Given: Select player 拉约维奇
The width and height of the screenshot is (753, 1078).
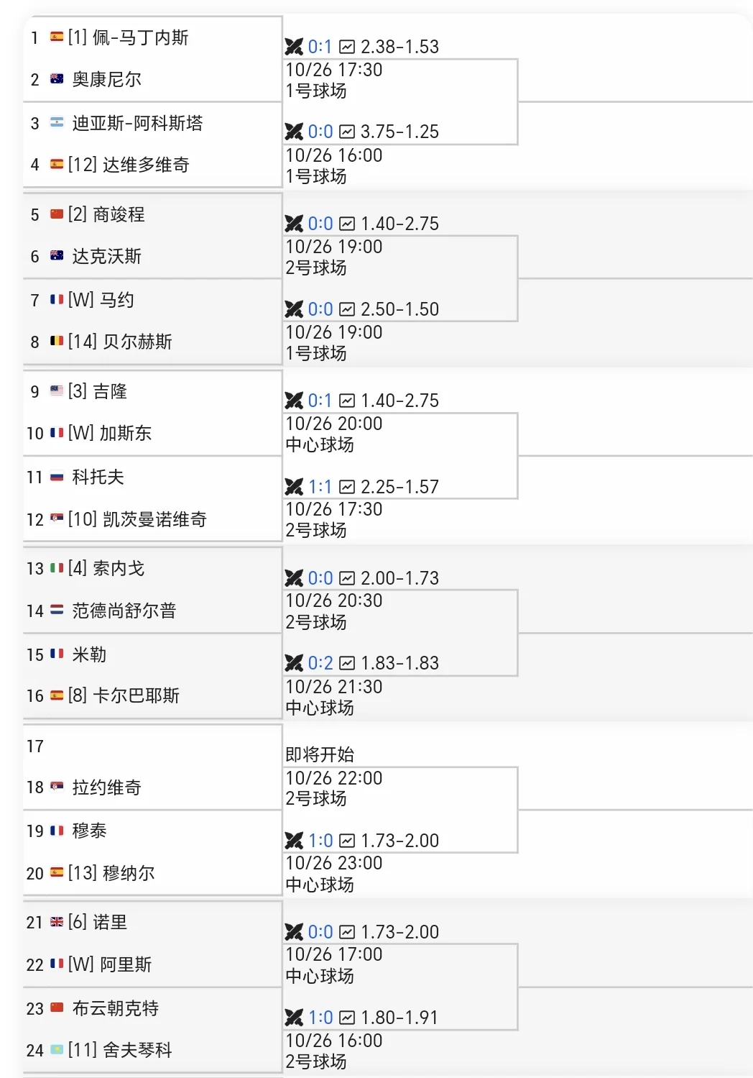Looking at the screenshot, I should (x=107, y=787).
